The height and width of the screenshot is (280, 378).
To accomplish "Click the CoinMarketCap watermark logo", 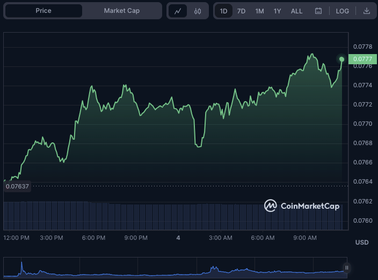I will 302,206.
